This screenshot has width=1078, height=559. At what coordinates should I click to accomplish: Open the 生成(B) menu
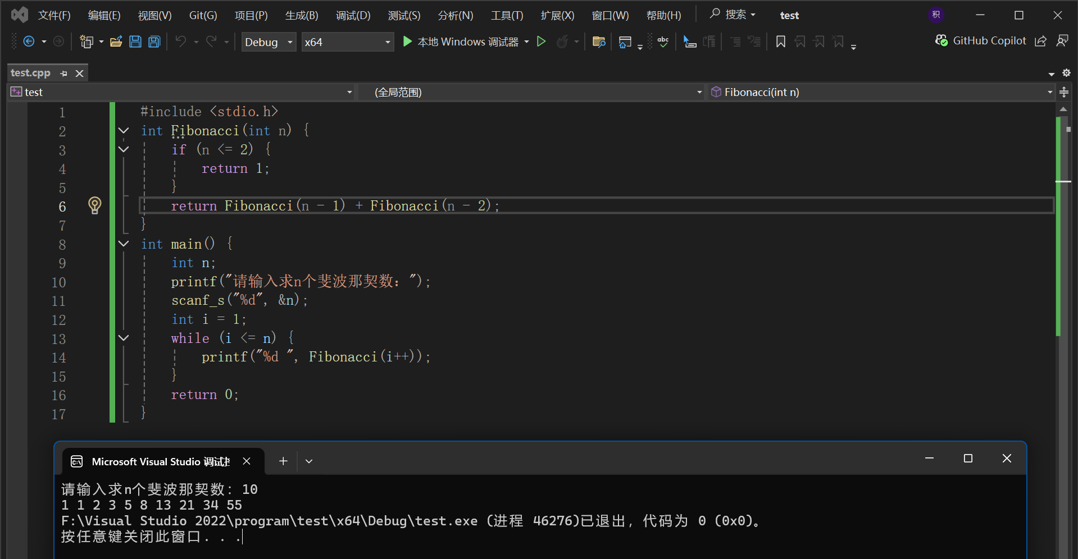(302, 15)
